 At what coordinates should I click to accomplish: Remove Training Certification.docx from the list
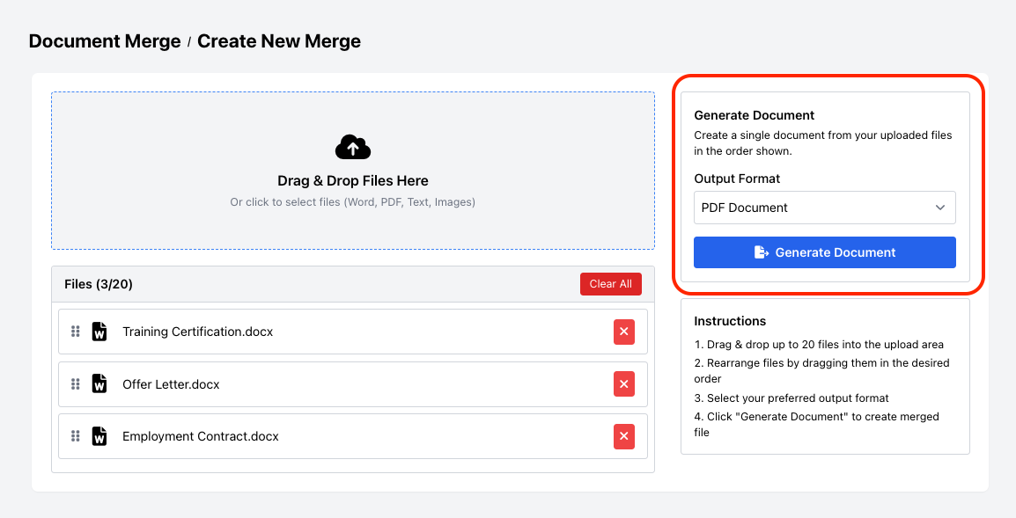624,332
